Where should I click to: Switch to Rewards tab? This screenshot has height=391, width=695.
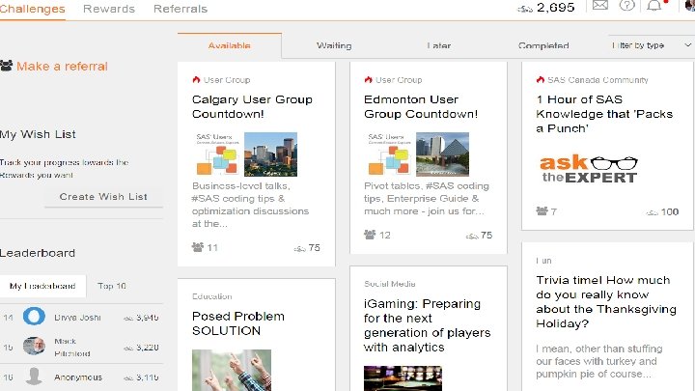point(109,9)
